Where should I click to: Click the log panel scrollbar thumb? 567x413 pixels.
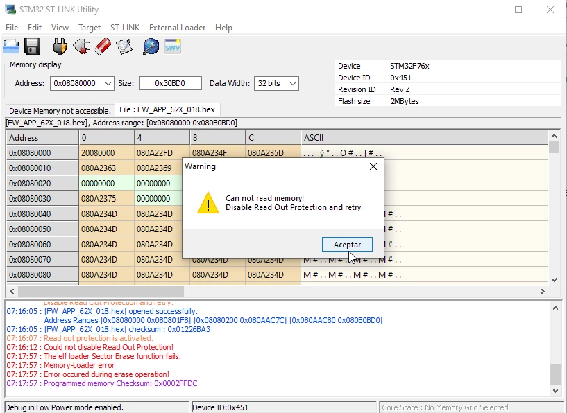(556, 374)
